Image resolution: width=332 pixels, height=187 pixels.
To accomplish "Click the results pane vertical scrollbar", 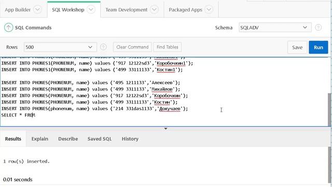I will (x=330, y=164).
